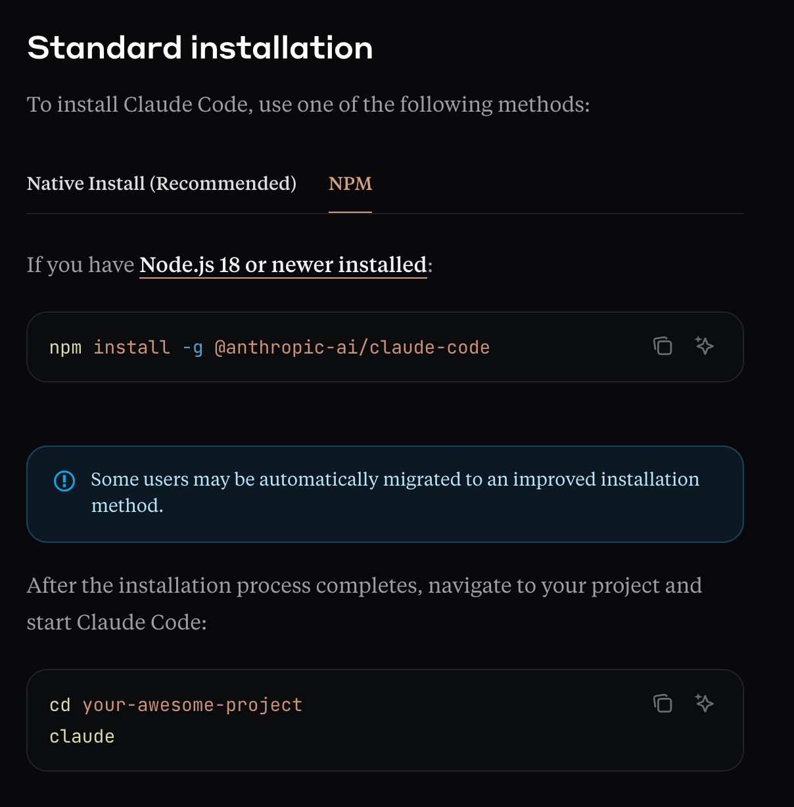Click sparkle AI icon in the cd code block
Viewport: 794px width, 807px height.
point(705,703)
